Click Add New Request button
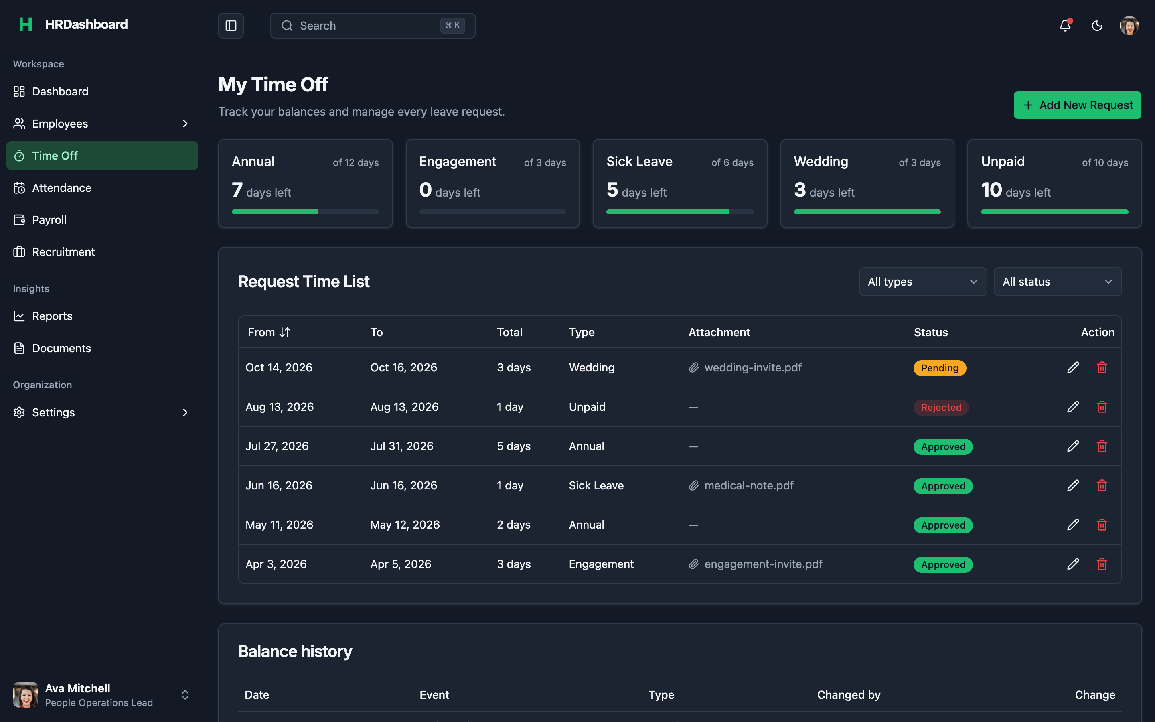The image size is (1155, 722). click(1077, 105)
